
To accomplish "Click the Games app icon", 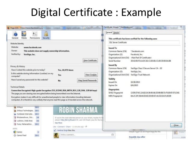I will coord(15,132).
